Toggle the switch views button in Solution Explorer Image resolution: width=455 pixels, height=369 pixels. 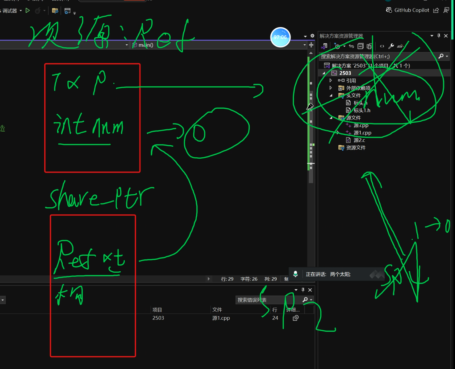pyautogui.click(x=324, y=46)
